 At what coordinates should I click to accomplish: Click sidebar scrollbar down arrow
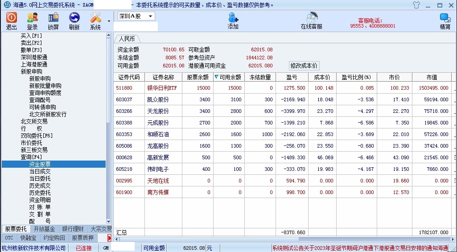click(109, 222)
